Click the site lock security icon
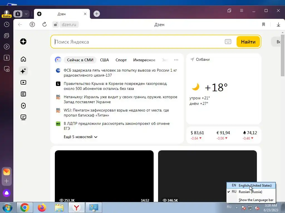 tap(56, 24)
